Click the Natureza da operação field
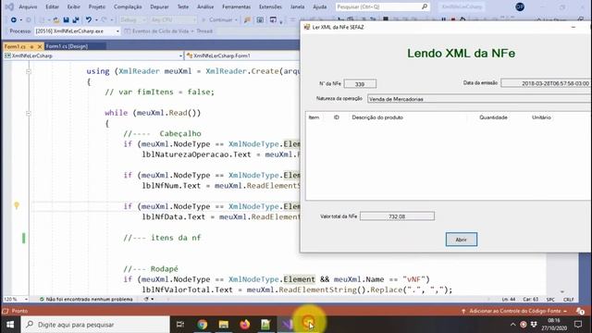 click(x=479, y=99)
